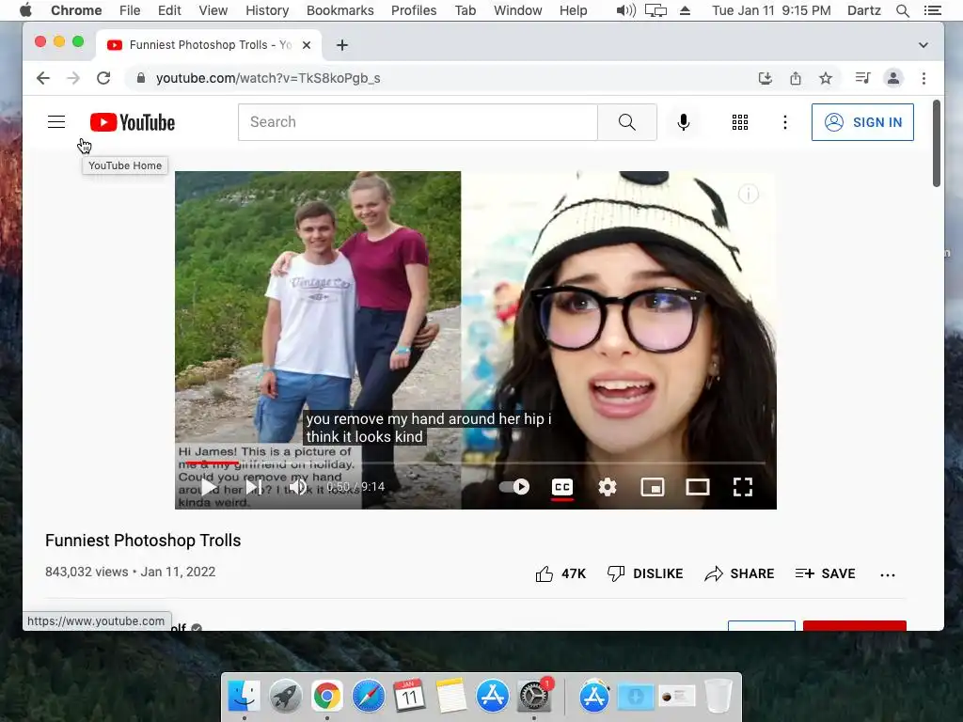Viewport: 963px width, 722px height.
Task: Click the share page icon in address bar
Action: click(x=796, y=78)
